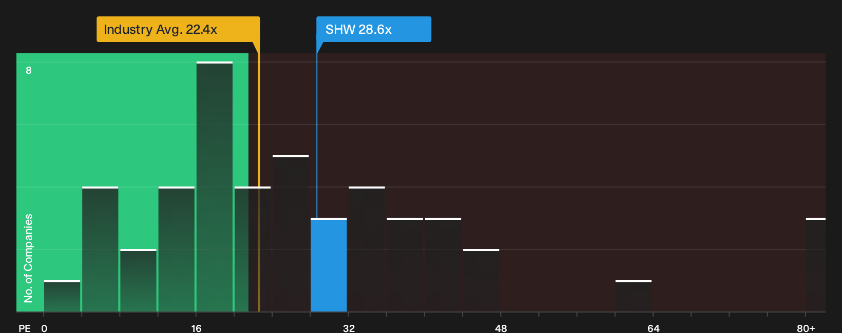Click the x-axis label 32
This screenshot has height=333, width=842.
click(349, 328)
